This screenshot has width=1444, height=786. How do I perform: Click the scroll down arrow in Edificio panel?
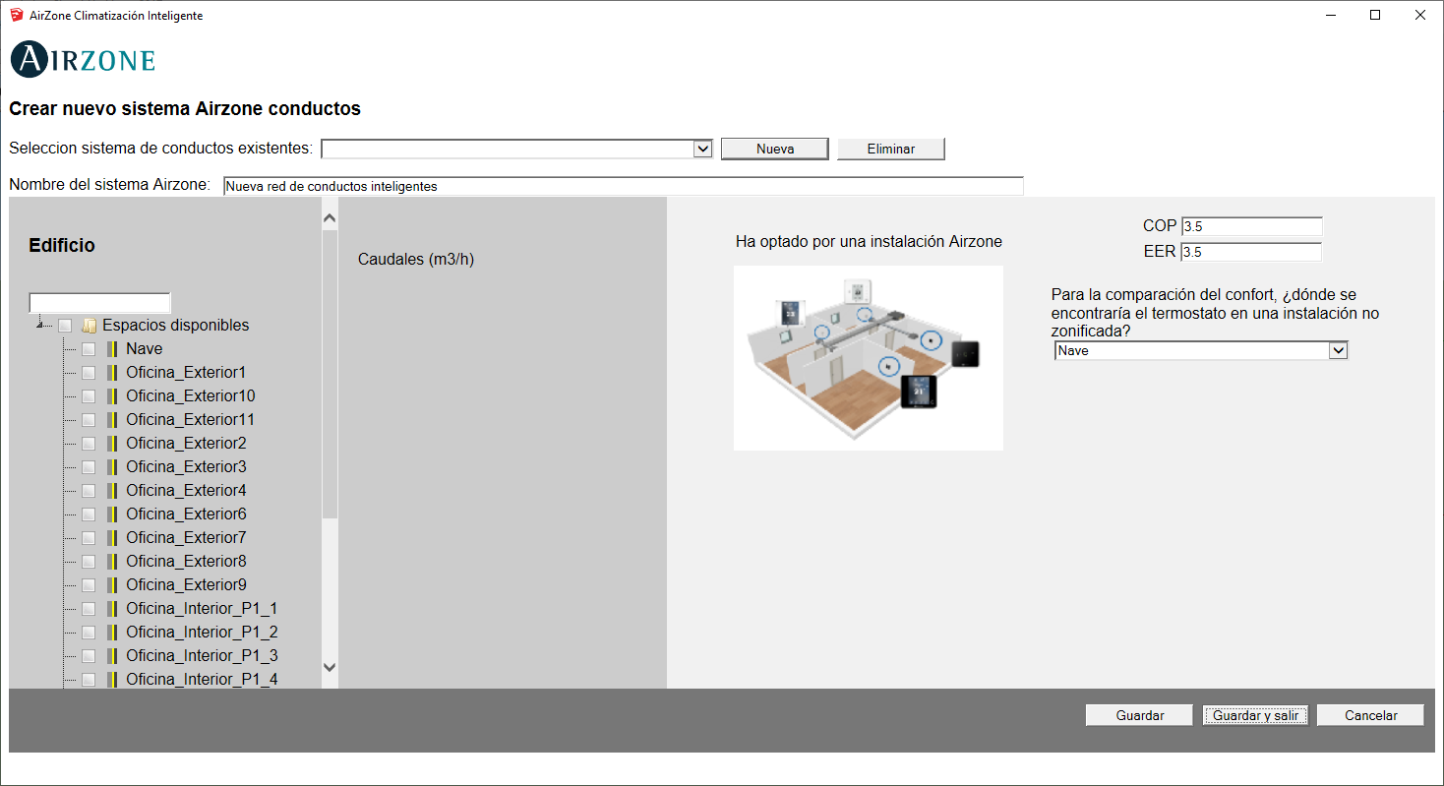click(330, 667)
